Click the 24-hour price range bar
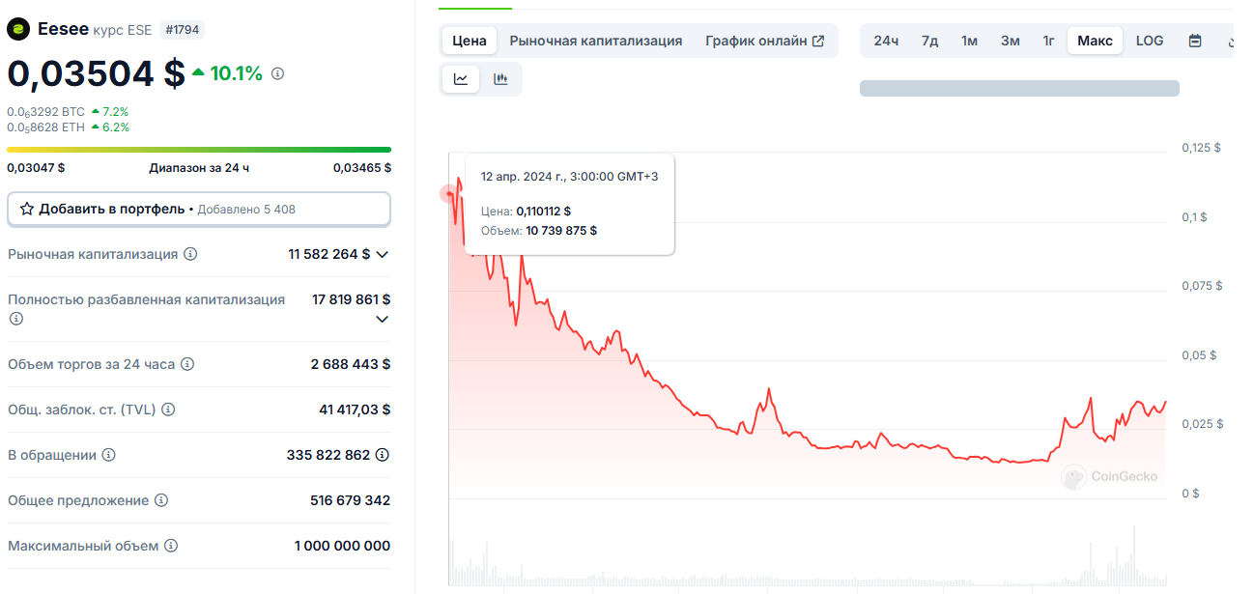The width and height of the screenshot is (1254, 594). tap(198, 149)
